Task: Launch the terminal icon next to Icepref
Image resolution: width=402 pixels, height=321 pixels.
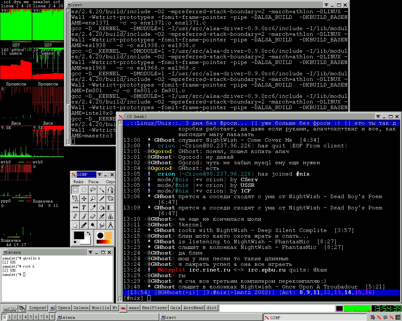Action: (x=52, y=308)
